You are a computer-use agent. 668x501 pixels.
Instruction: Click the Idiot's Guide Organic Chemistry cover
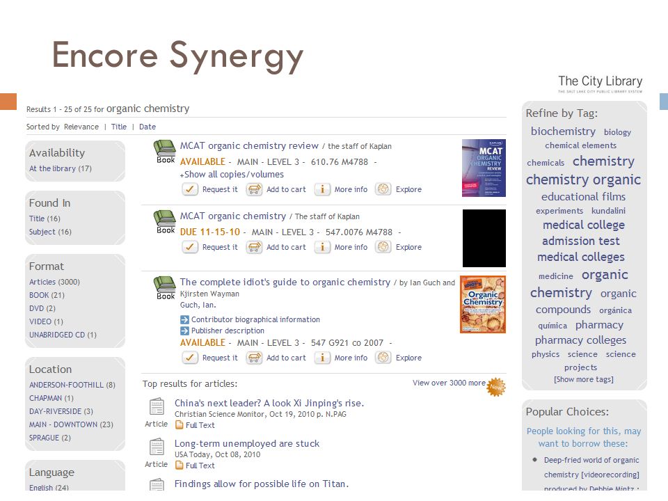pos(483,305)
